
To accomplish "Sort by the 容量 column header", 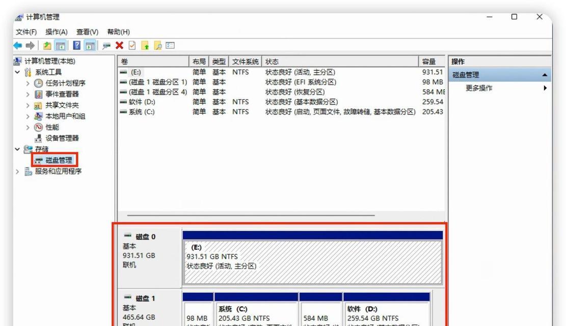I will [x=432, y=61].
